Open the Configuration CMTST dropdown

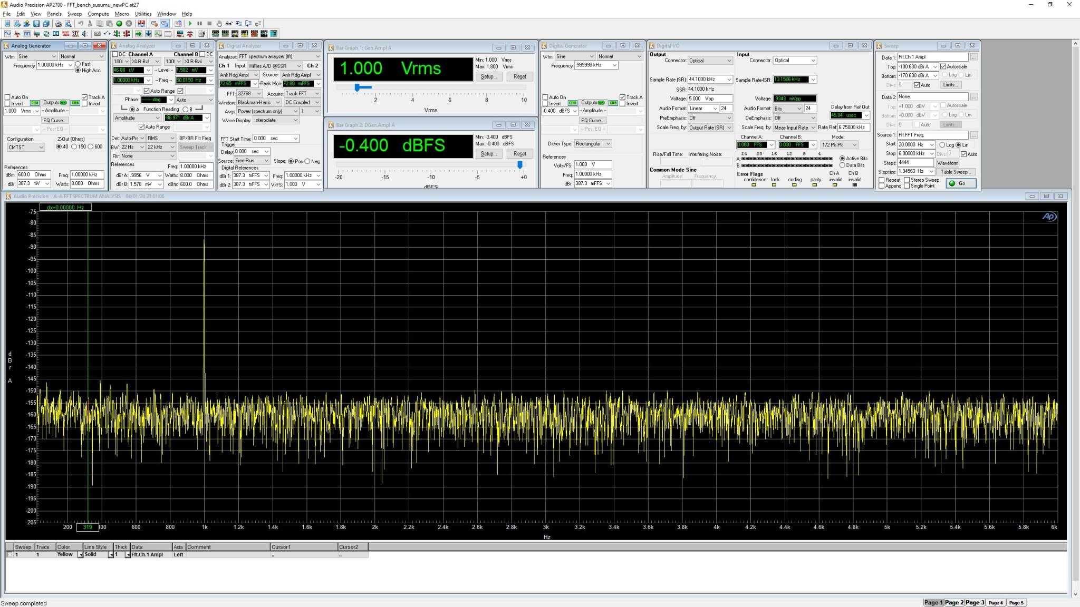(x=26, y=148)
